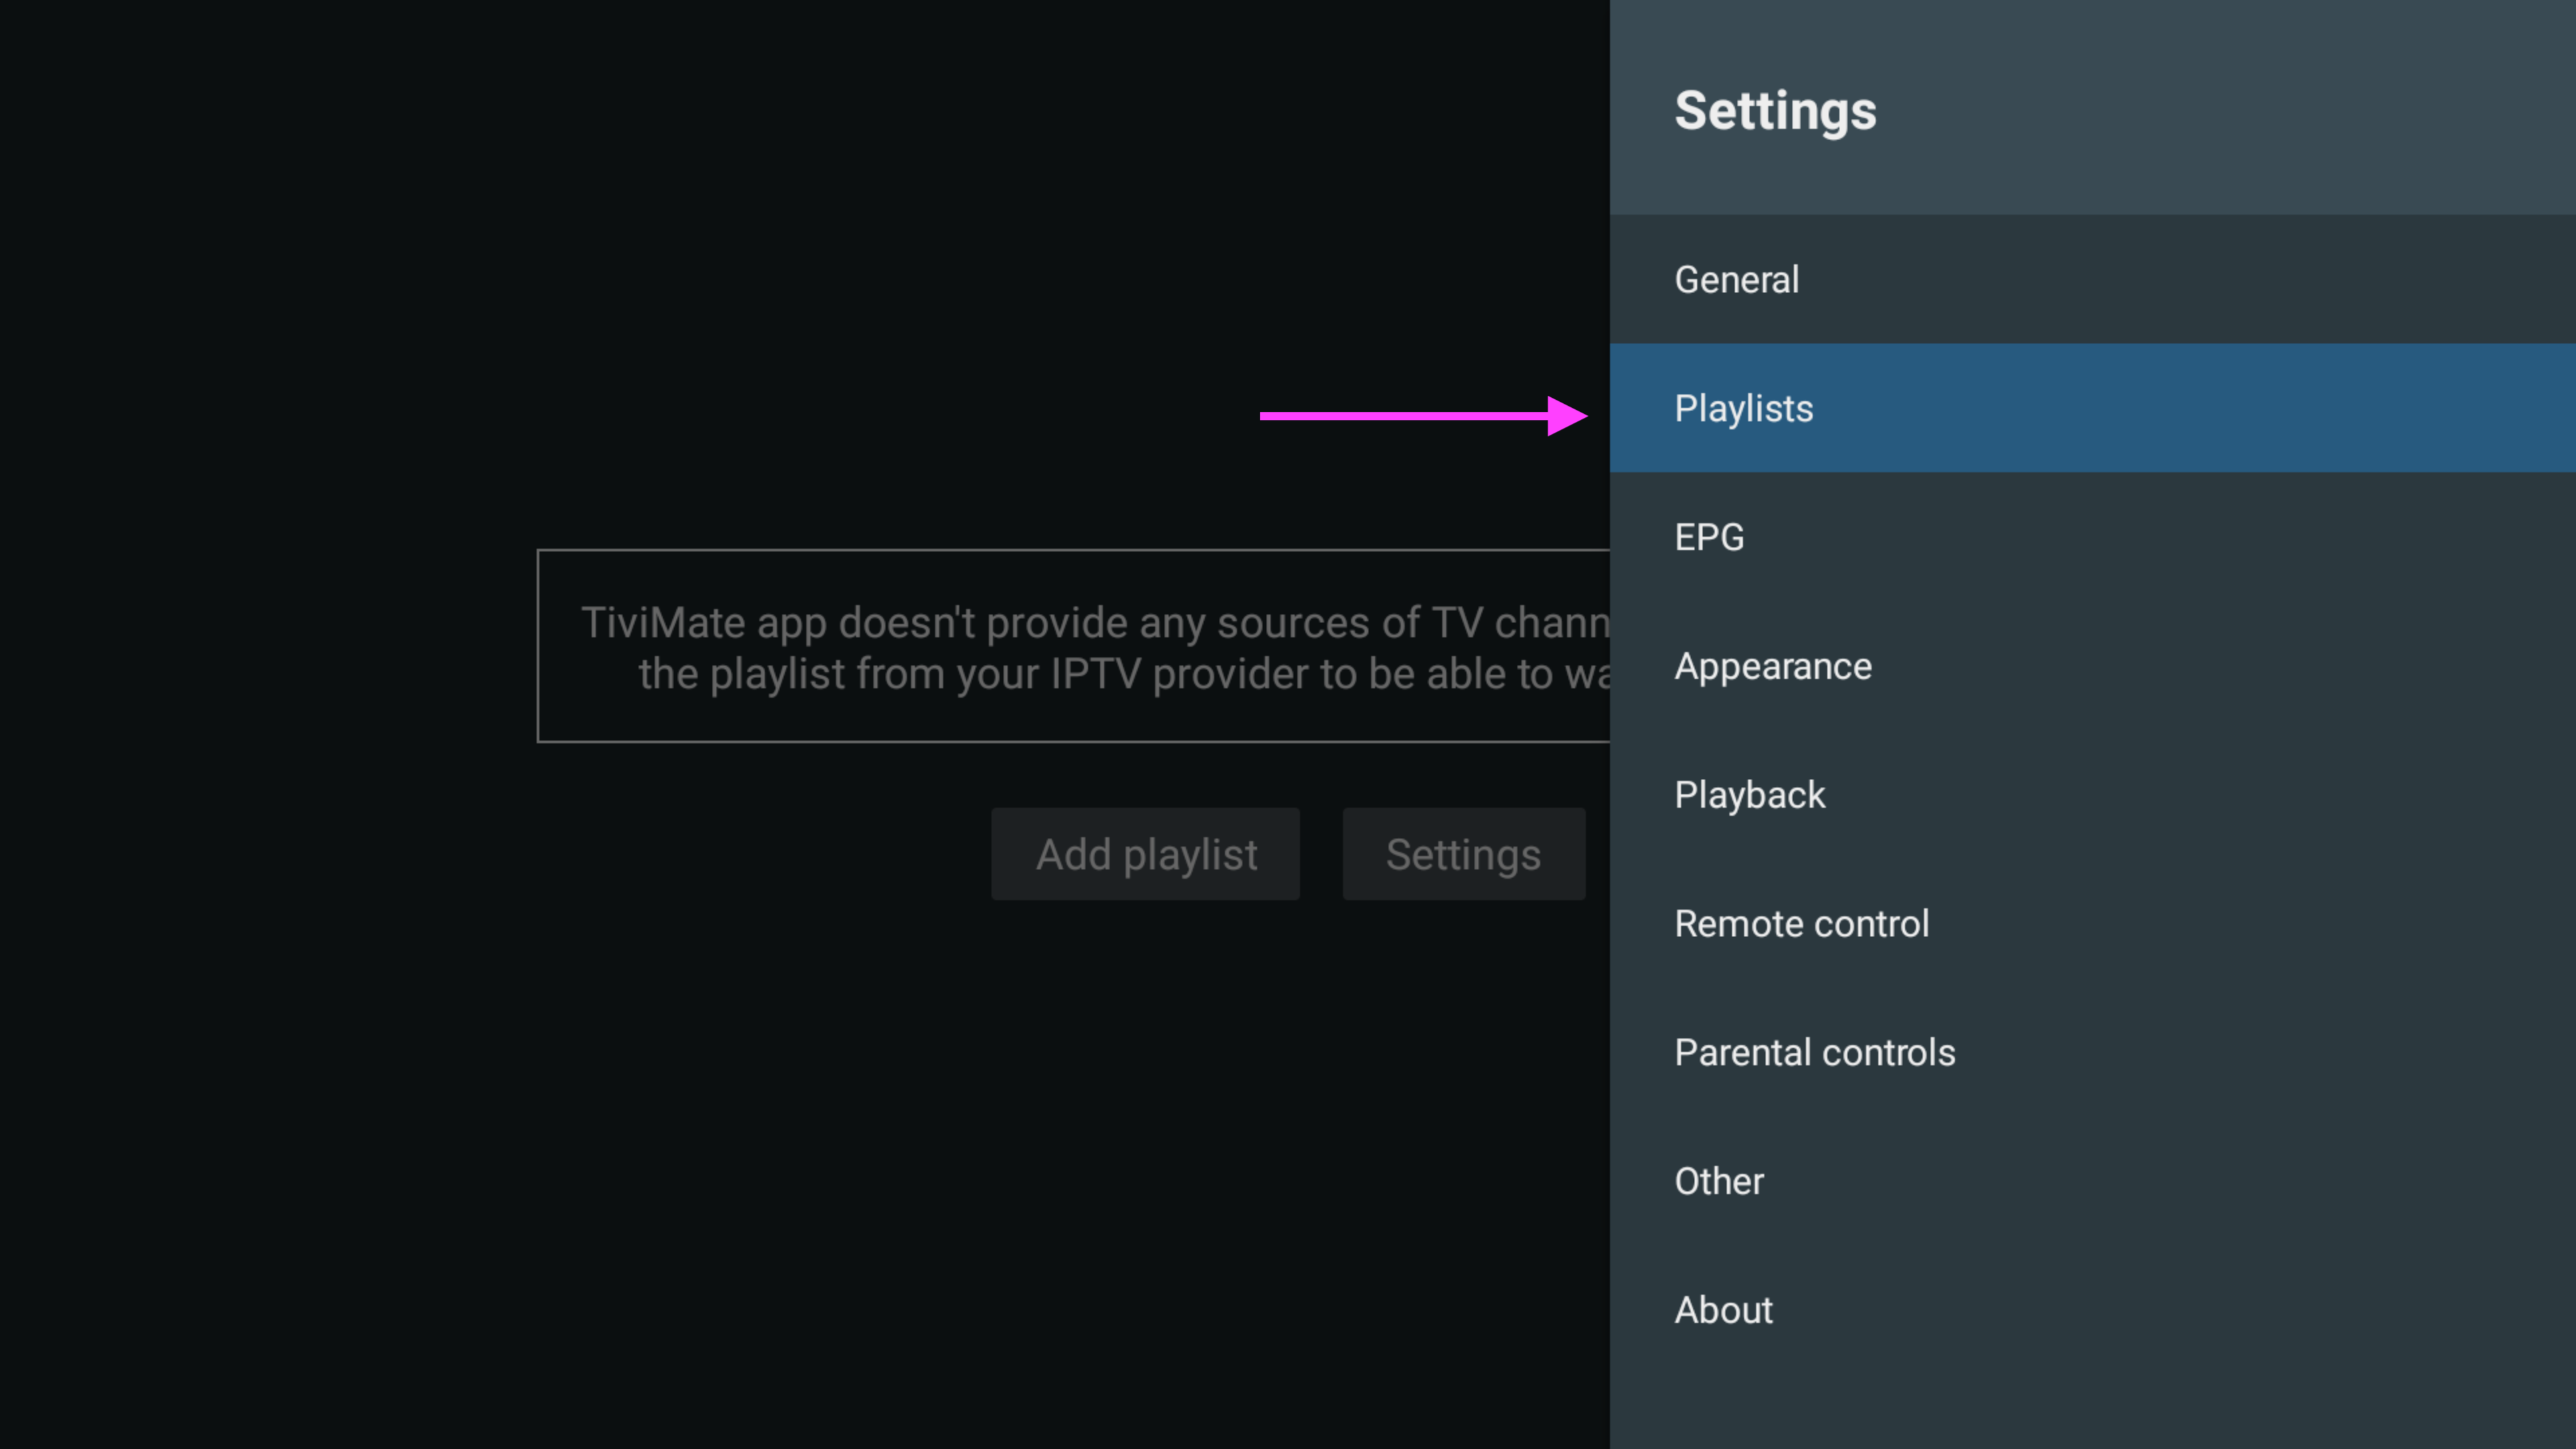Click the bold Settings panel title
This screenshot has width=2576, height=1449.
click(1775, 110)
